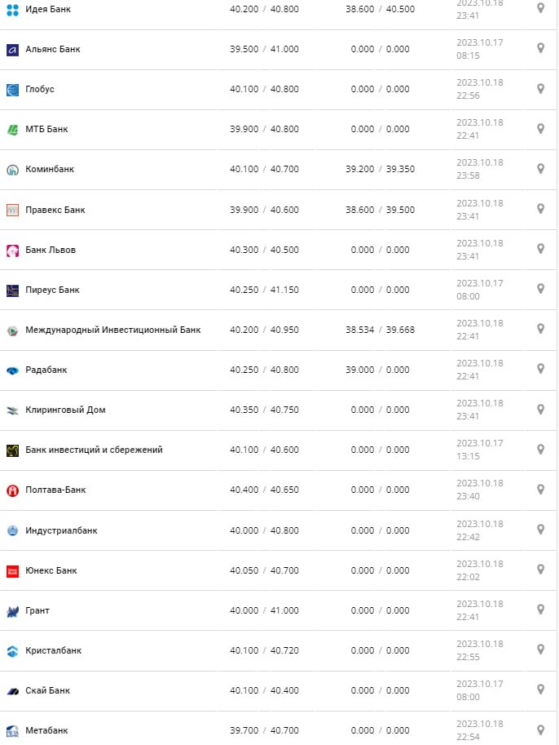Click the Юнекс Банк red logo
Viewport: 559px width, 745px height.
pyautogui.click(x=12, y=571)
